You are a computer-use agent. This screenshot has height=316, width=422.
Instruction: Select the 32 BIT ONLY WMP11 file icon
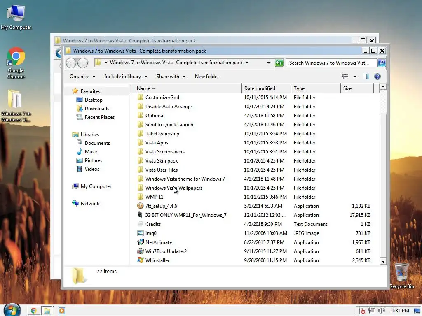(x=140, y=215)
